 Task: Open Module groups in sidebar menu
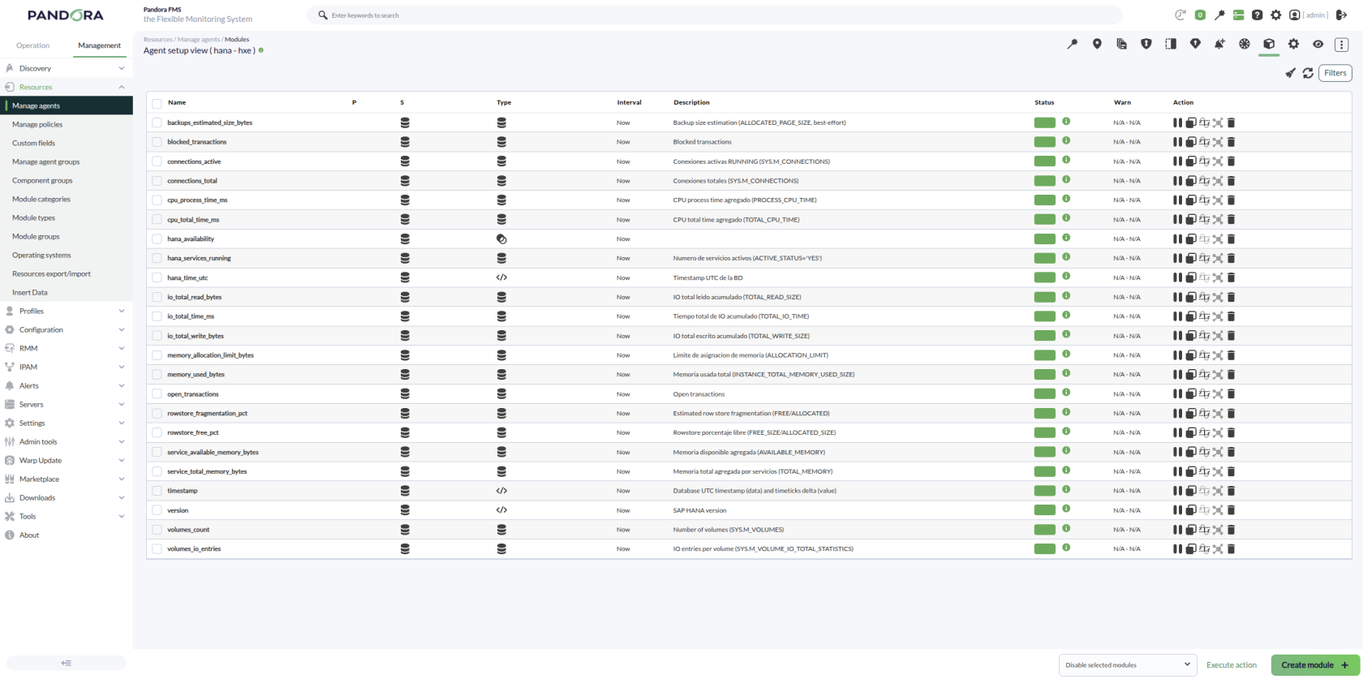click(36, 236)
